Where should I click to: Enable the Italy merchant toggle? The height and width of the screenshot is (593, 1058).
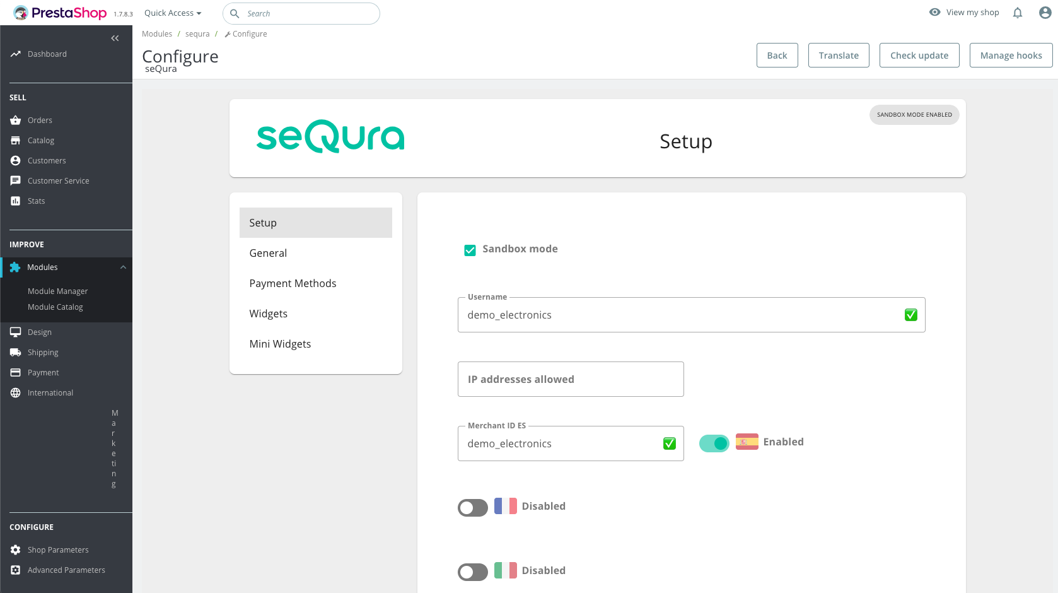pyautogui.click(x=473, y=572)
